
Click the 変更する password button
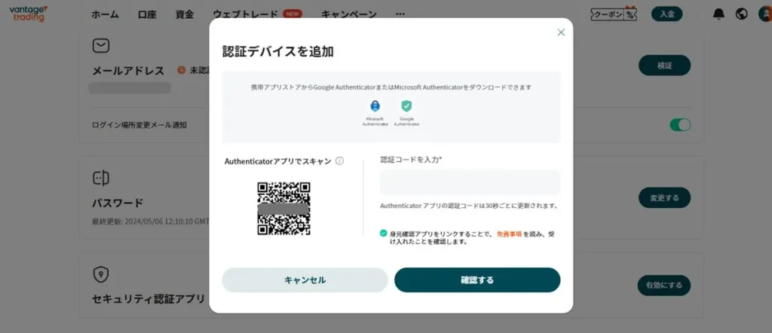665,197
